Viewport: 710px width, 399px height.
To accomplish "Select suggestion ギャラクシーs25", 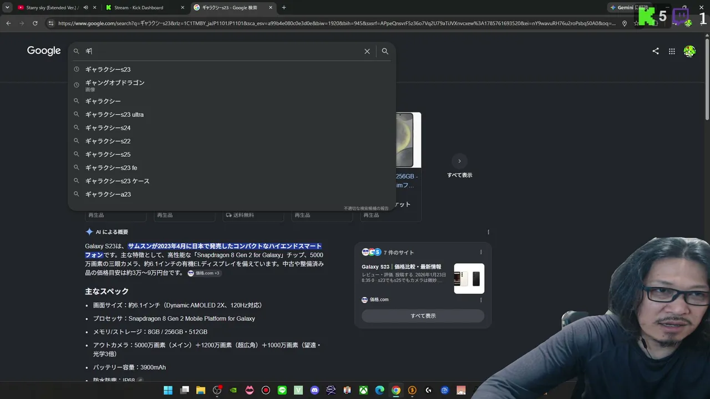I will (231, 155).
